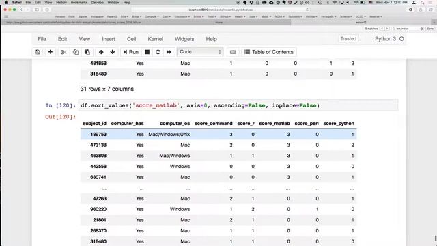The height and width of the screenshot is (246, 437).
Task: Click the 'Mac;Windows;Unix' computer_os cell
Action: [169, 134]
